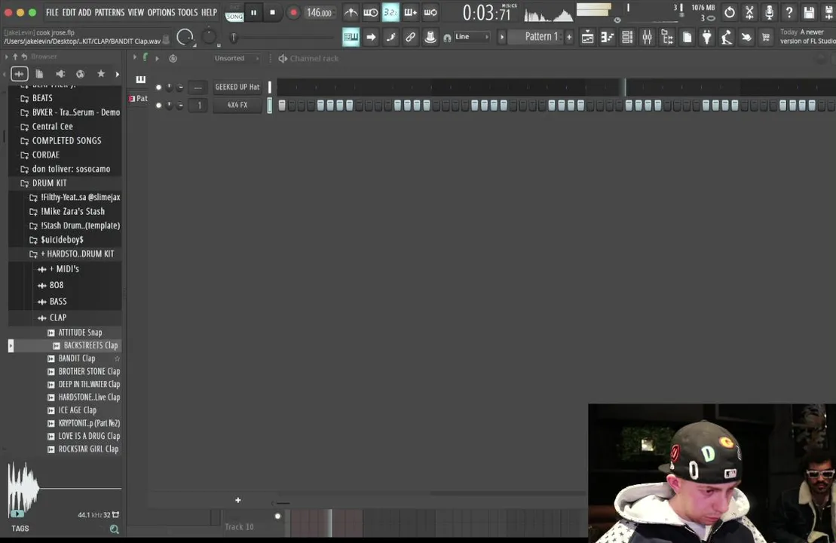Click the stamp tool icon in toolbar

pyautogui.click(x=430, y=37)
